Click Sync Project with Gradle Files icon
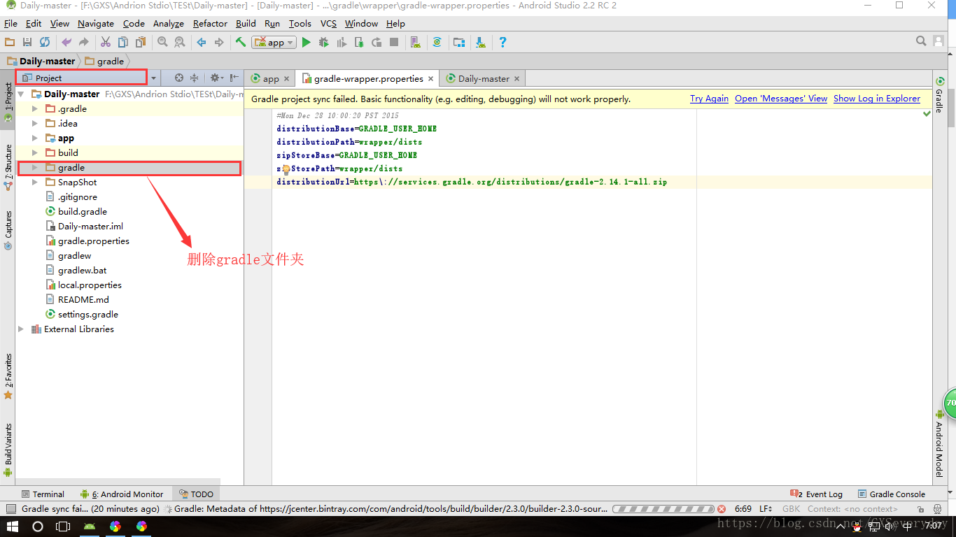The height and width of the screenshot is (537, 956). pos(437,43)
